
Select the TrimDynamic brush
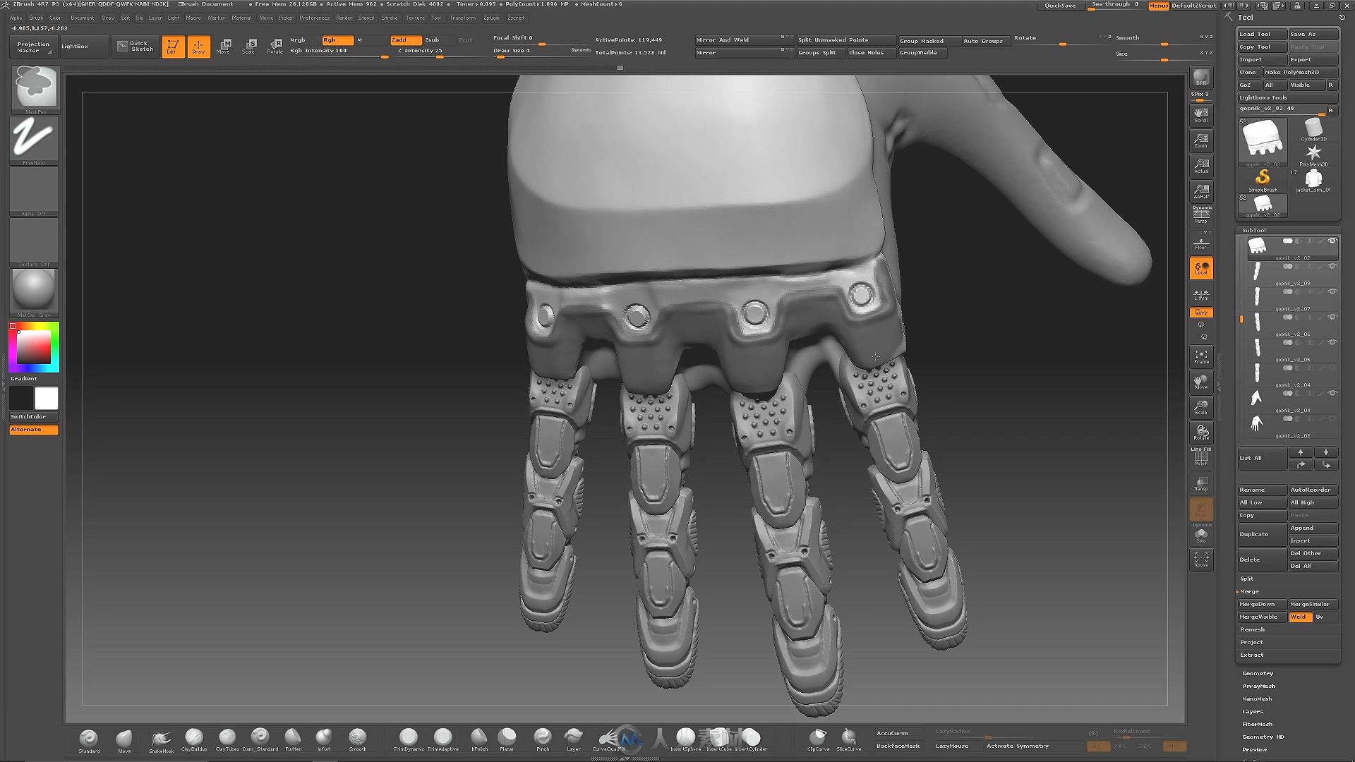tap(409, 740)
